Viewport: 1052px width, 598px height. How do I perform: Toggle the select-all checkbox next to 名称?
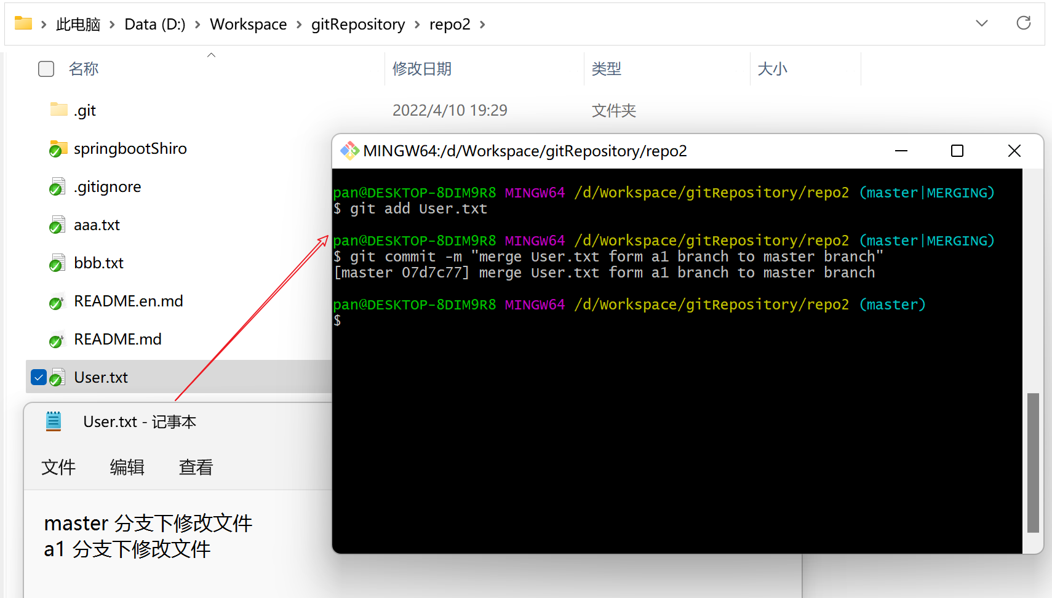coord(46,69)
